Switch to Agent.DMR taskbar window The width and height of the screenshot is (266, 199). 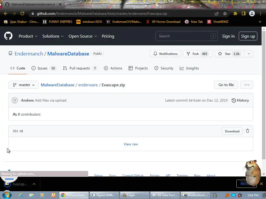(104, 195)
